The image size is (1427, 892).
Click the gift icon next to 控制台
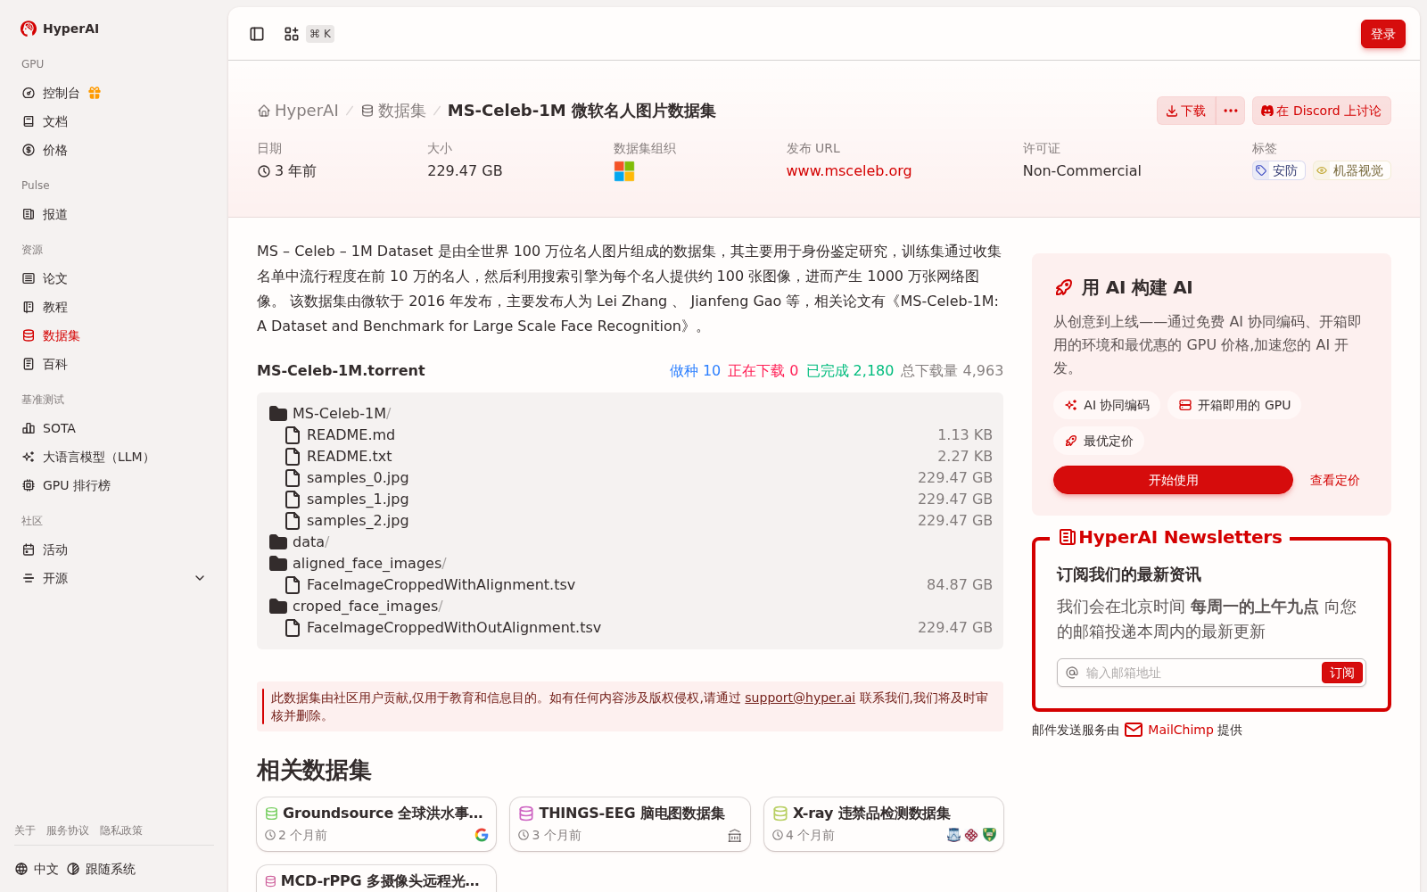tap(95, 93)
